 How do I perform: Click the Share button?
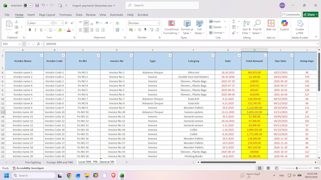pyautogui.click(x=311, y=15)
